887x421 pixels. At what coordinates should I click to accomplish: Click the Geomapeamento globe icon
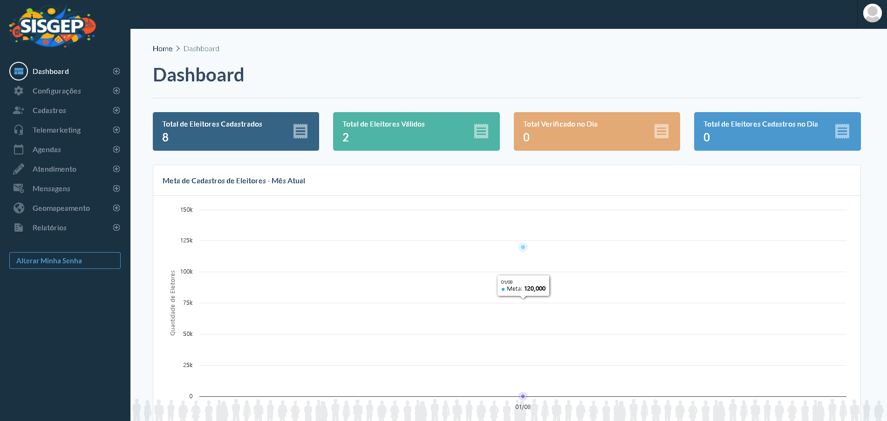19,208
